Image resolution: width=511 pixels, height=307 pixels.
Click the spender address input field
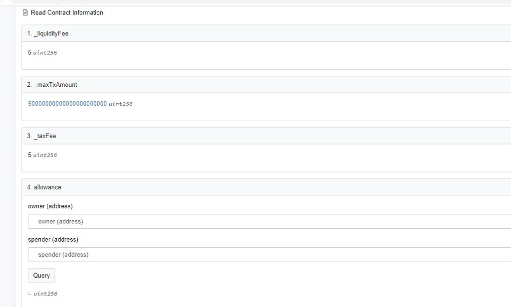pyautogui.click(x=150, y=255)
